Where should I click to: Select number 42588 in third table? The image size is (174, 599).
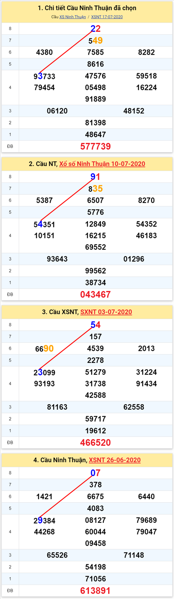tap(95, 395)
